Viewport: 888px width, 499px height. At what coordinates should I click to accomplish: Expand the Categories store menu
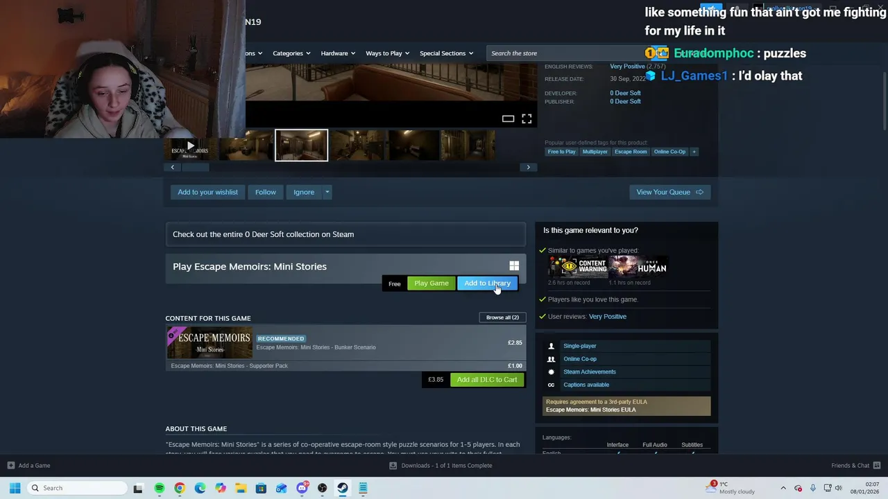point(291,53)
